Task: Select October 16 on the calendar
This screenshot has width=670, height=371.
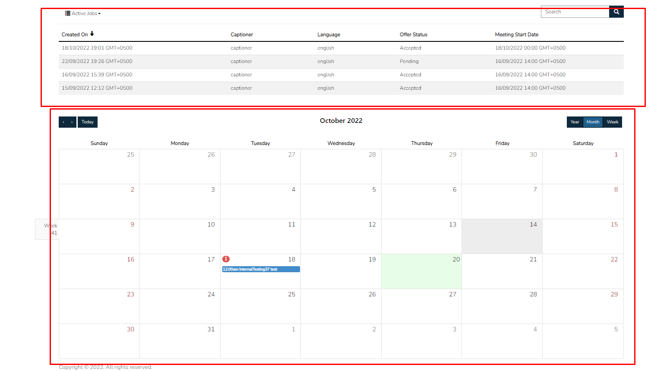Action: [99, 271]
